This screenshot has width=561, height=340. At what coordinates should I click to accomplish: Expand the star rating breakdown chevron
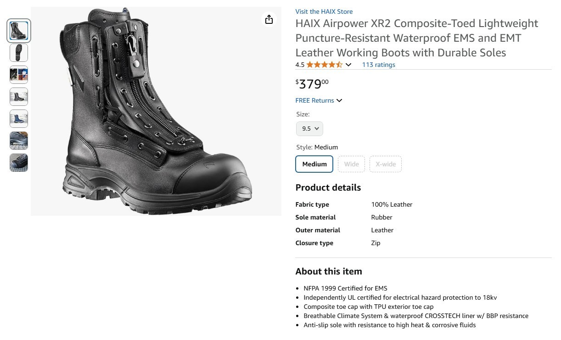point(348,65)
